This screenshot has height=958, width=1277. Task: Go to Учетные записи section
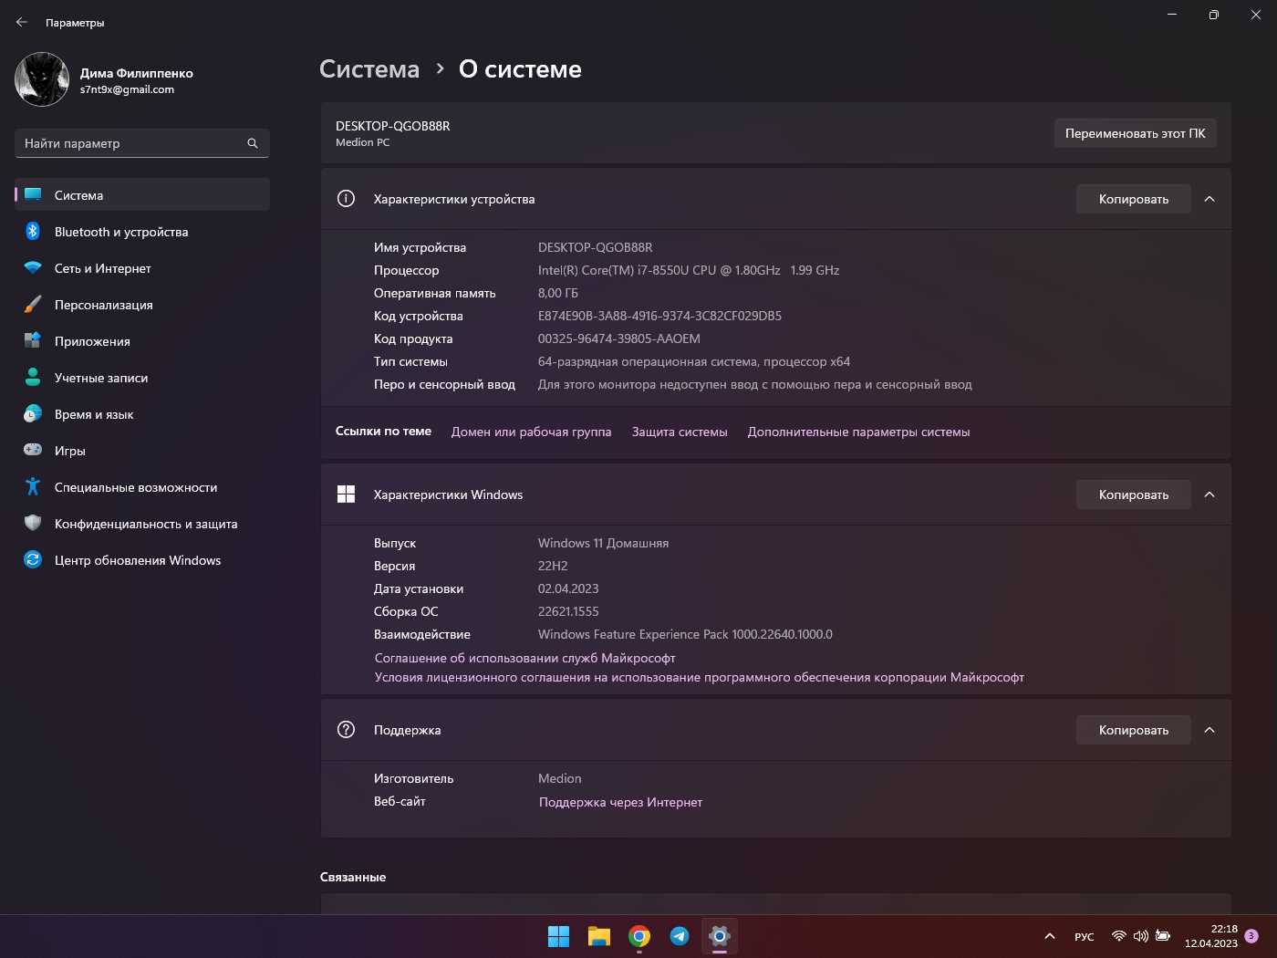tap(141, 378)
